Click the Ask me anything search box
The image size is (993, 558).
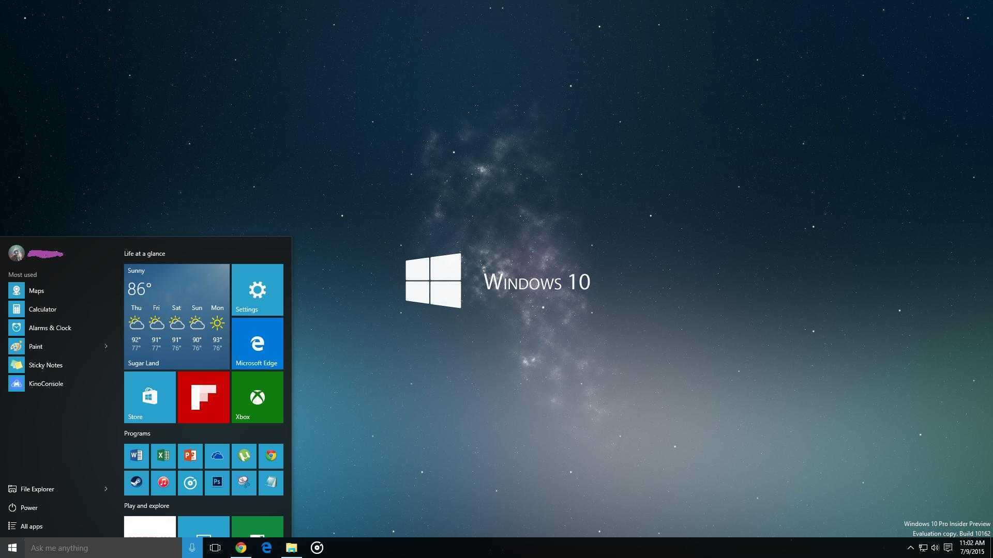(x=103, y=548)
